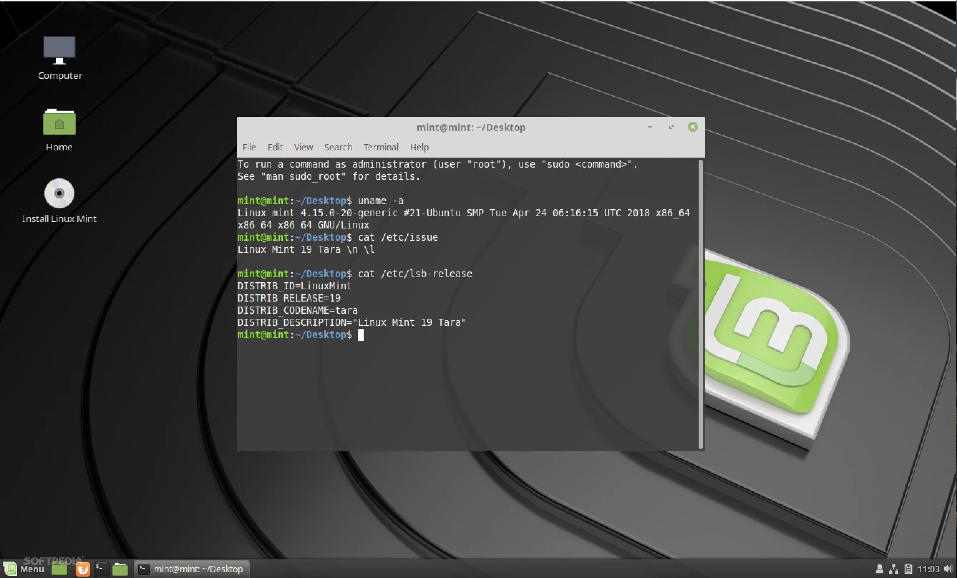Open the terminal Help menu

pyautogui.click(x=419, y=147)
